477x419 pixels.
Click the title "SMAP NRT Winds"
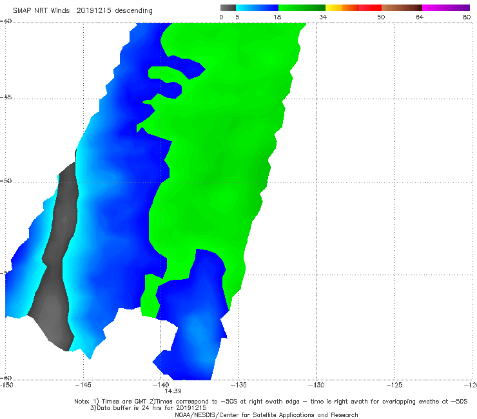click(x=41, y=10)
